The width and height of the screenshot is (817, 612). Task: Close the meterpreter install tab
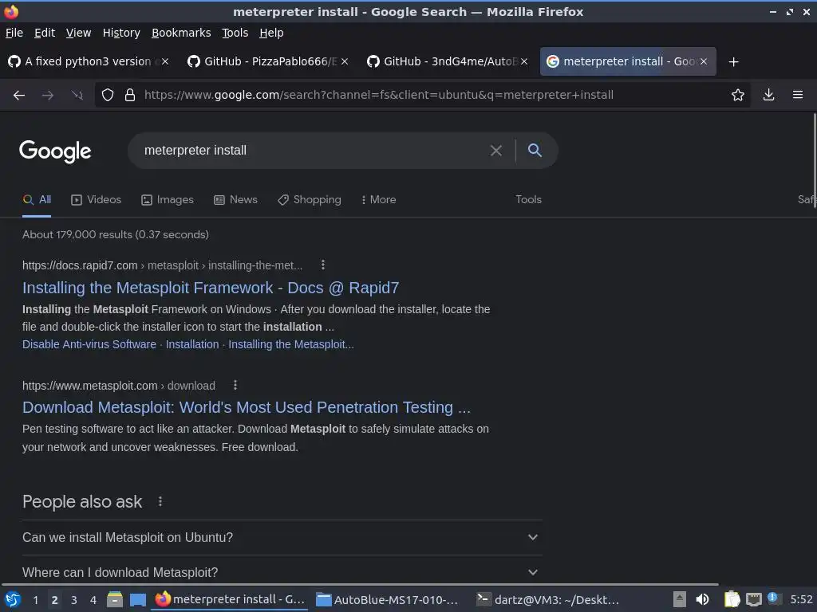[x=704, y=61]
